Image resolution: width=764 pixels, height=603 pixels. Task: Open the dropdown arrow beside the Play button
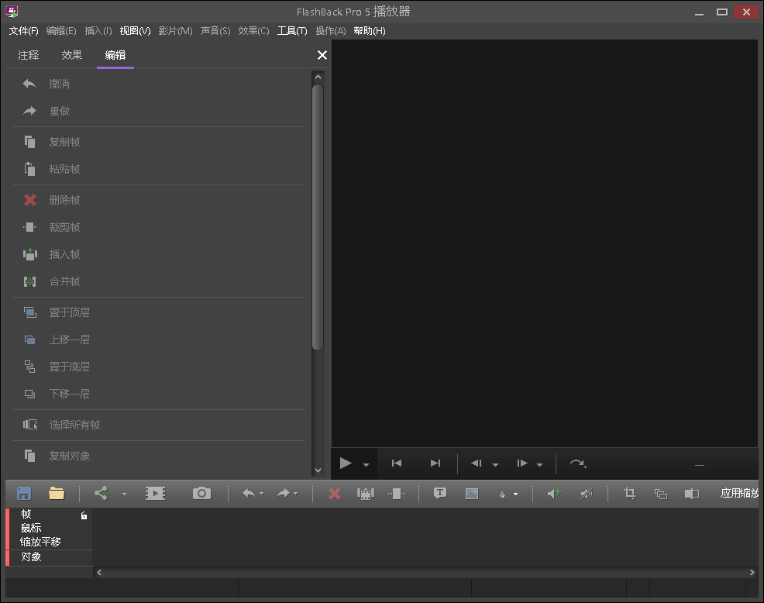pyautogui.click(x=367, y=465)
